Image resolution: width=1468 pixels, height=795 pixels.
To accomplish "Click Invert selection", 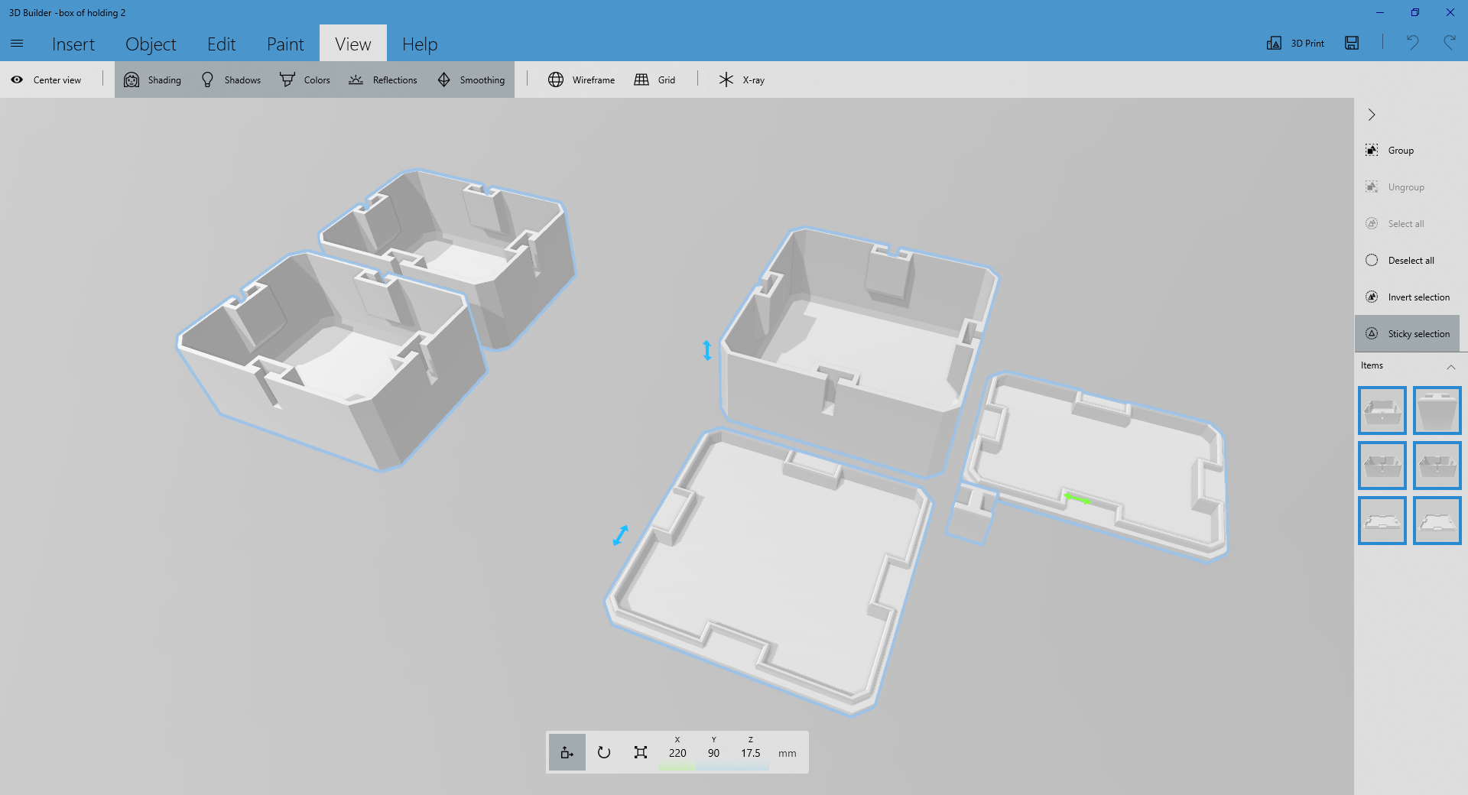I will tap(1409, 297).
